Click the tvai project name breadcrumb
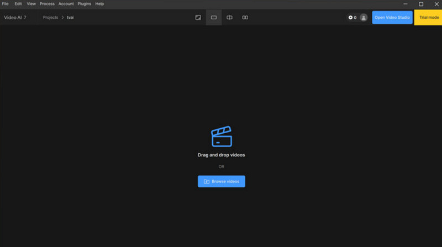The height and width of the screenshot is (247, 442). 70,18
